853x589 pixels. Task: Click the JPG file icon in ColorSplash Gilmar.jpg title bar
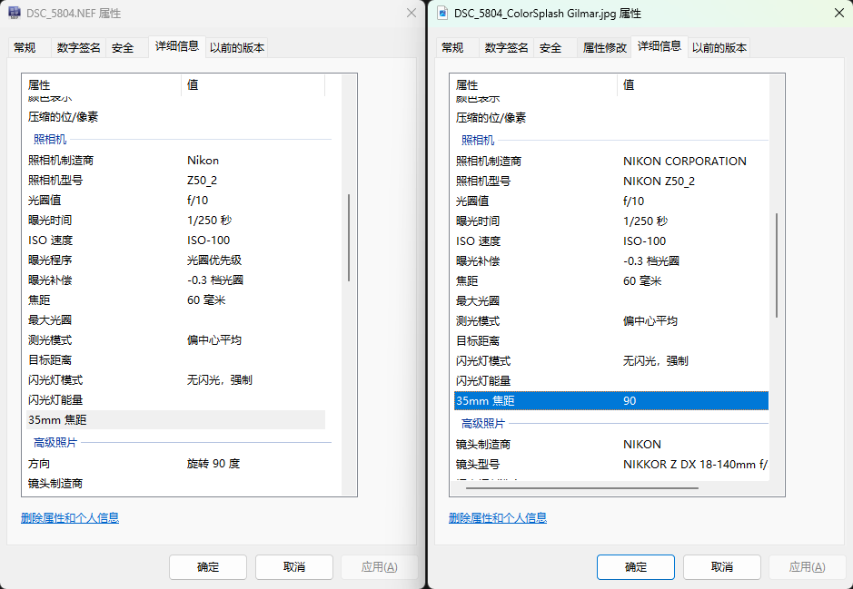(x=442, y=13)
